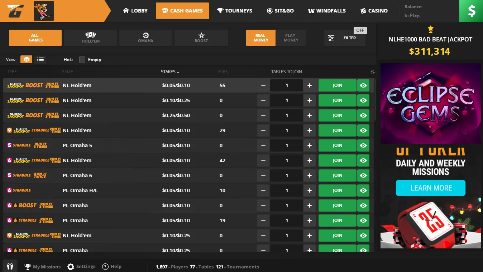Open Help via the question mark icon
The height and width of the screenshot is (272, 483).
(105, 266)
